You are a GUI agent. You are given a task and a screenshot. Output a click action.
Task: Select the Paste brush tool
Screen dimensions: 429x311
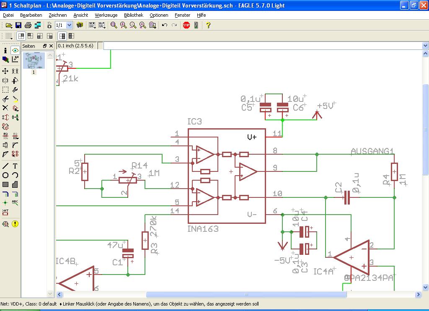[15, 99]
